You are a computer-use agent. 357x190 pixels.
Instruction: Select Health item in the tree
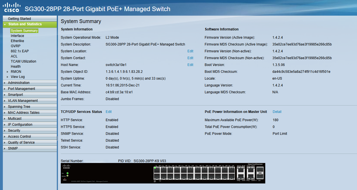(x=16, y=67)
